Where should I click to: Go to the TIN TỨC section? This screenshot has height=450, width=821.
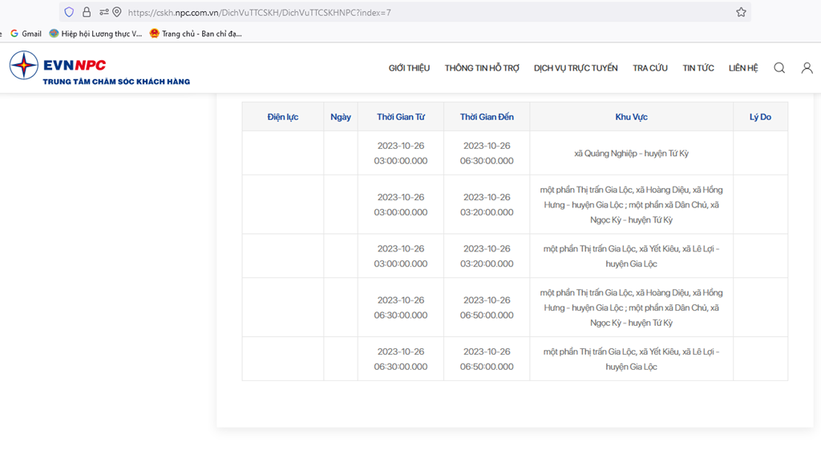point(698,68)
